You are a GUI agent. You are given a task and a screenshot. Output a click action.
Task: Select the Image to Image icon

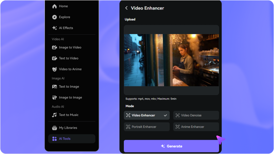pyautogui.click(x=54, y=97)
